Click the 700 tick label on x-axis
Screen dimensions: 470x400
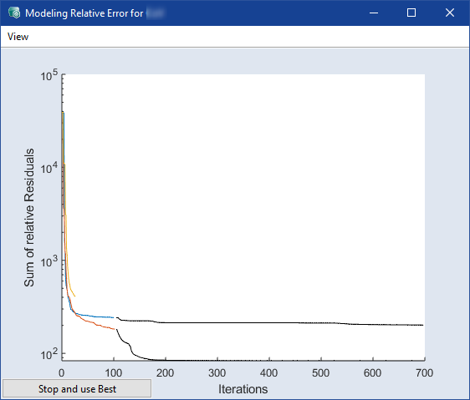425,373
